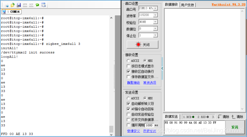
Task: Click the save floppy icon in terminal toolbar
Action: (19, 5)
